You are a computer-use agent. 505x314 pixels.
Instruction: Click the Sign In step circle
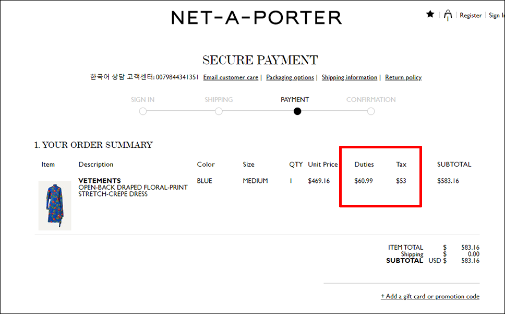pyautogui.click(x=143, y=111)
